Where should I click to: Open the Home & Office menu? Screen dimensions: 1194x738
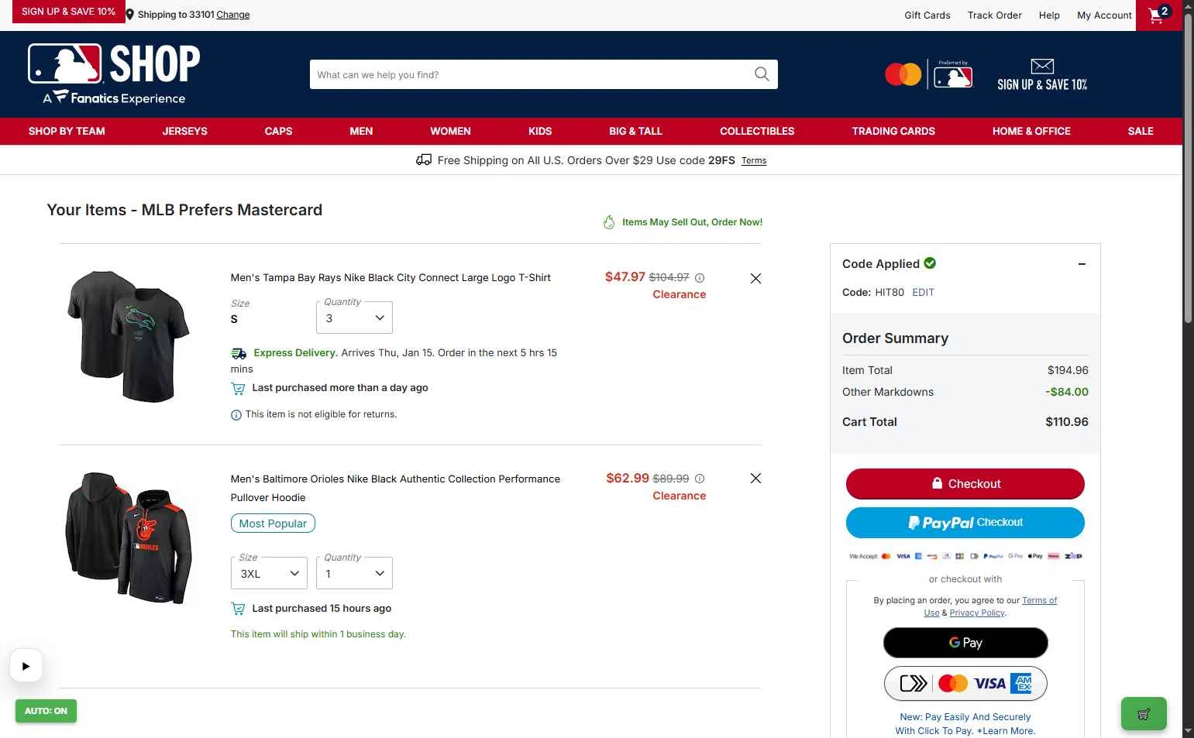(1031, 131)
